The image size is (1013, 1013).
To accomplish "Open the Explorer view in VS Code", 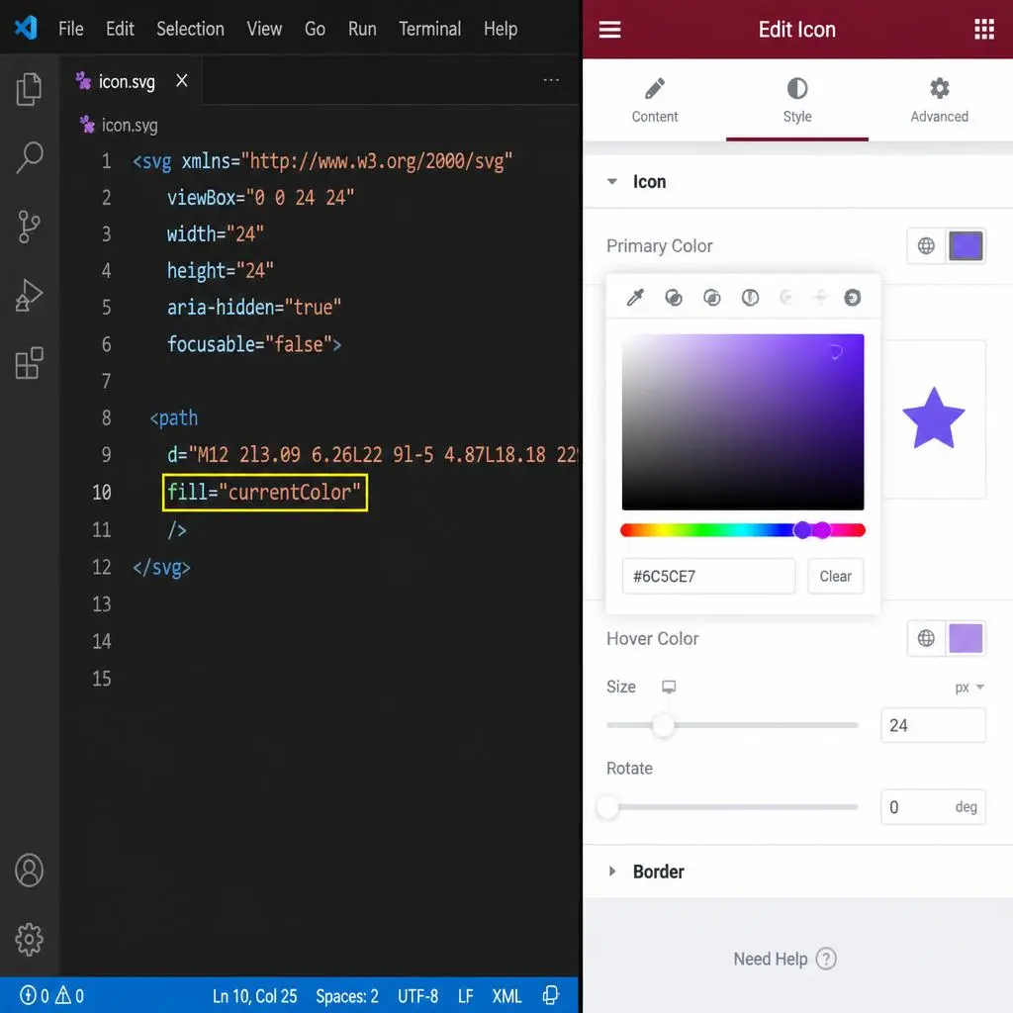I will tap(29, 88).
